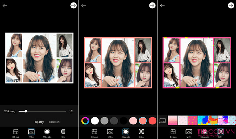
Task: Click the slider value 12
Action: point(71,111)
